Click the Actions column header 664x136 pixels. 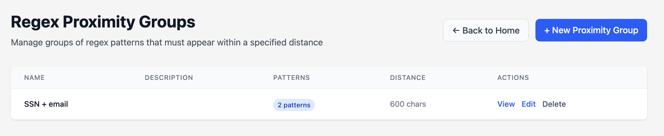[x=513, y=78]
